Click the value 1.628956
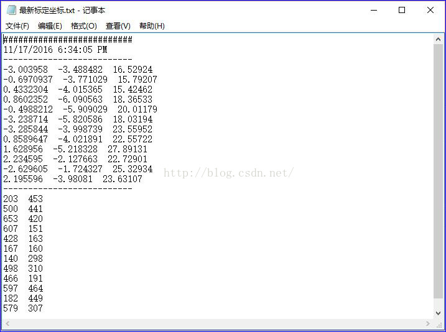The height and width of the screenshot is (332, 446). (x=23, y=149)
